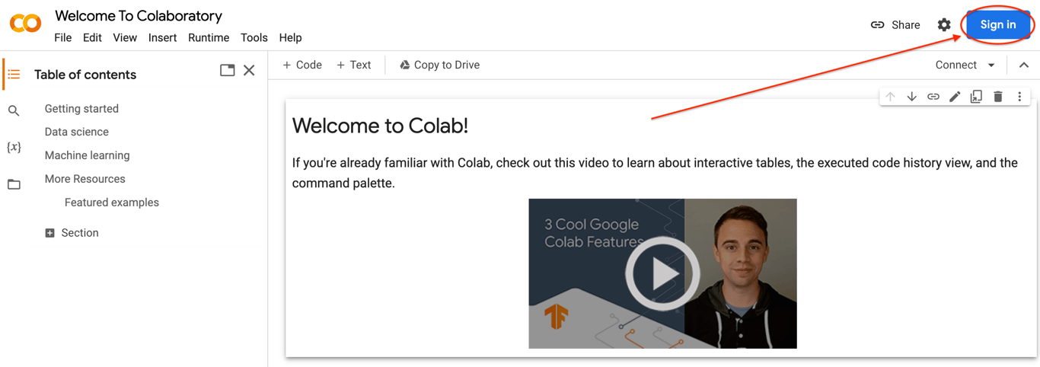
Task: Add a new Code cell
Action: (302, 65)
